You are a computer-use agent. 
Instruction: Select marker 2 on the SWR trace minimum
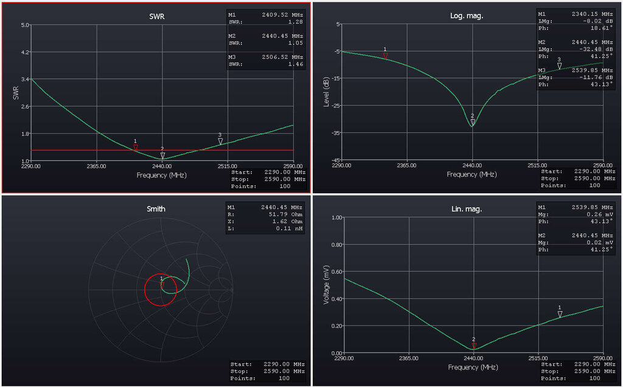(162, 155)
